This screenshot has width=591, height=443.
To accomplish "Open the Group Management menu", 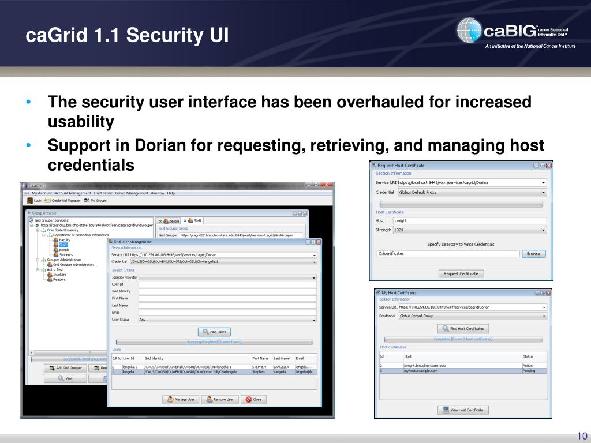I will pyautogui.click(x=132, y=193).
